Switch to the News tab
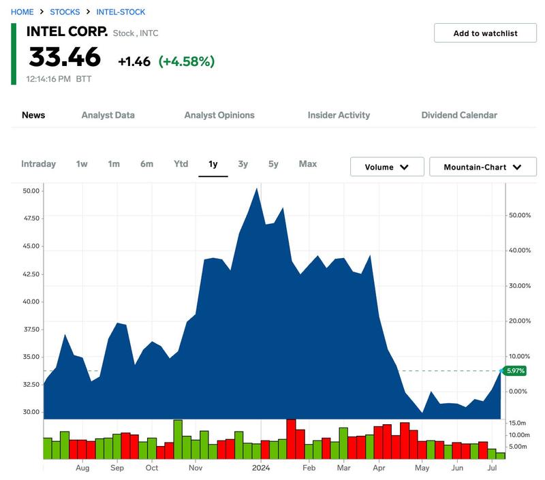 (x=33, y=115)
